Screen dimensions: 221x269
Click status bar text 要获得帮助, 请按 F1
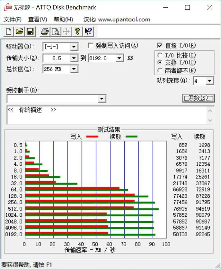pyautogui.click(x=27, y=265)
